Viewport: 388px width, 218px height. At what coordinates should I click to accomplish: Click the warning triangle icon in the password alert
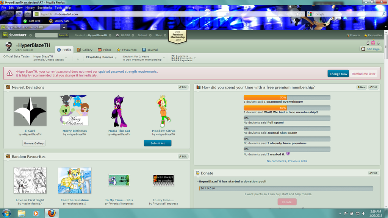(9, 73)
